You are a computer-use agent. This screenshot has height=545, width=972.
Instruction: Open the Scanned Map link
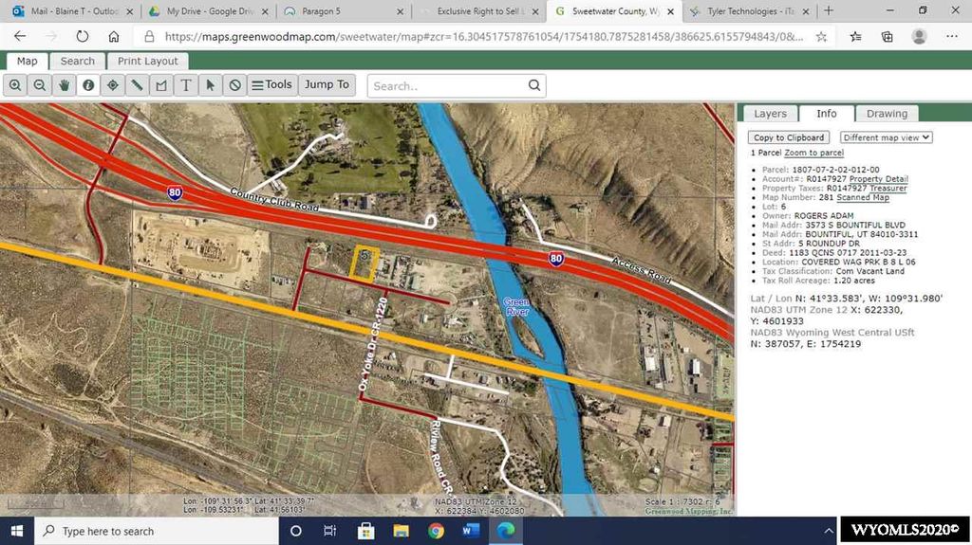tap(862, 197)
